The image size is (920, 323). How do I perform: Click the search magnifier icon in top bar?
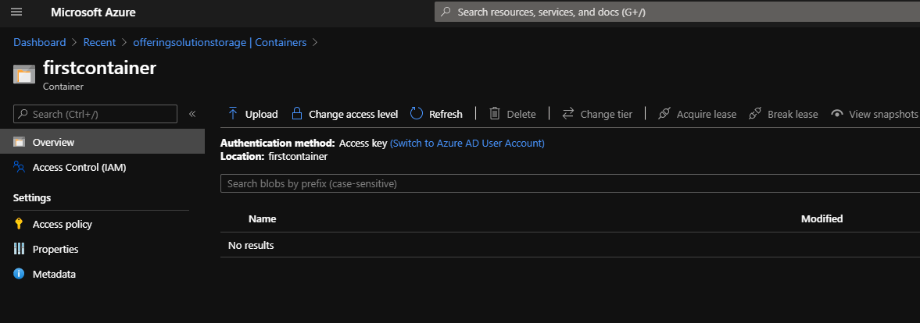[446, 12]
